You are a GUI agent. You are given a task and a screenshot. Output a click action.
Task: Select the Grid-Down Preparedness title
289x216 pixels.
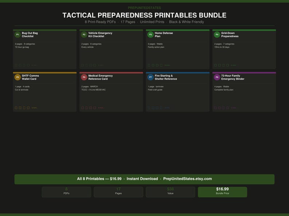click(230, 35)
